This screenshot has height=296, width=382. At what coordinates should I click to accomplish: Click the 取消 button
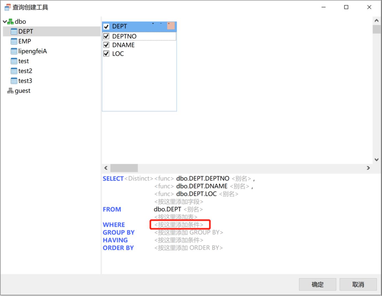coord(358,284)
